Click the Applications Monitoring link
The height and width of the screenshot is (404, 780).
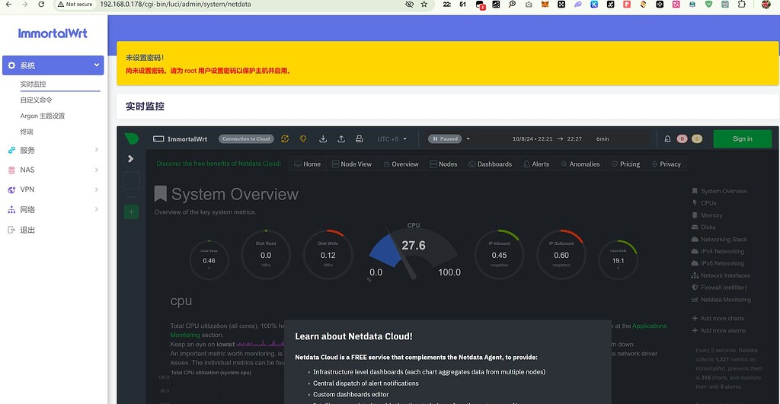(649, 326)
